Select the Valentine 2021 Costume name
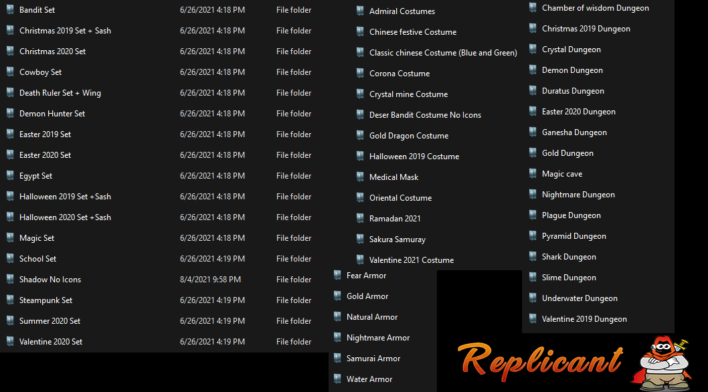 (412, 260)
